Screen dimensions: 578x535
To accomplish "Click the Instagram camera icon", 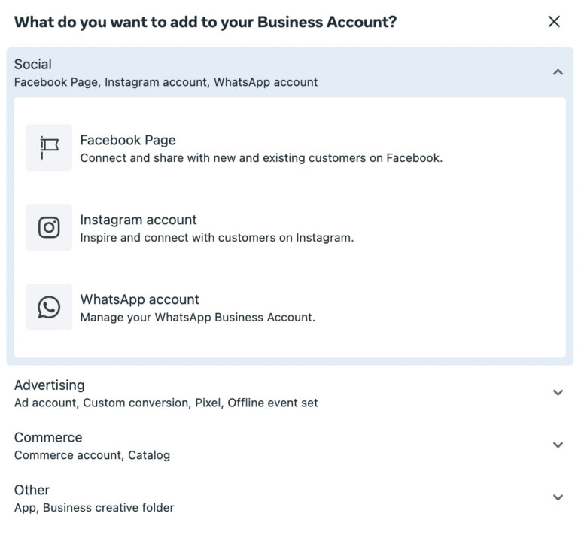I will (49, 227).
